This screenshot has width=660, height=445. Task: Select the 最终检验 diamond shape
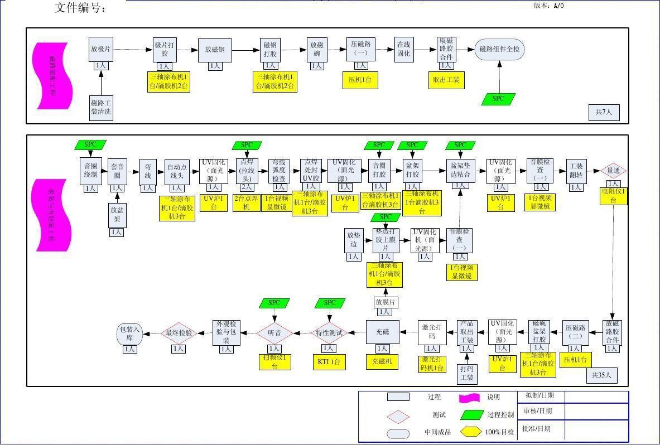click(179, 333)
